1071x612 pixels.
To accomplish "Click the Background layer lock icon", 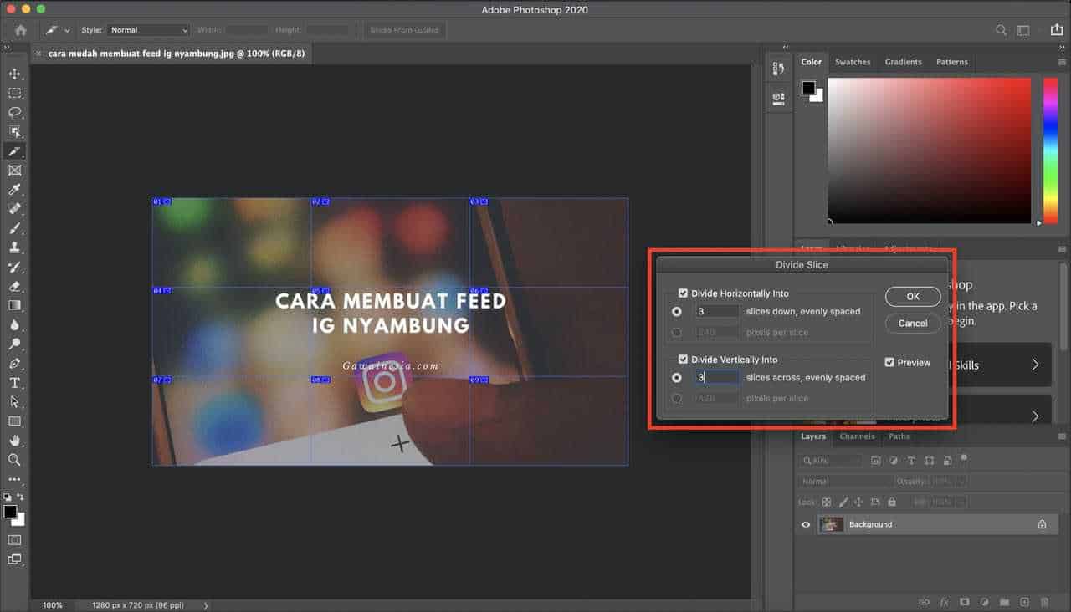I will (x=1042, y=524).
